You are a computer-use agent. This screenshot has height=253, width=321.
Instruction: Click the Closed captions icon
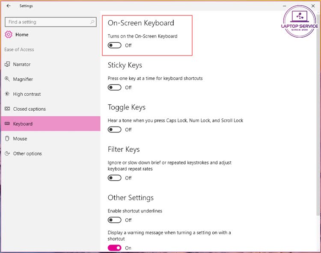click(x=7, y=109)
